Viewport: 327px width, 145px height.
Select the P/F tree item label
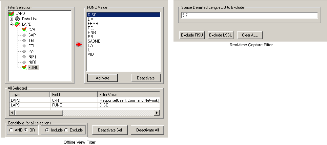coord(32,51)
